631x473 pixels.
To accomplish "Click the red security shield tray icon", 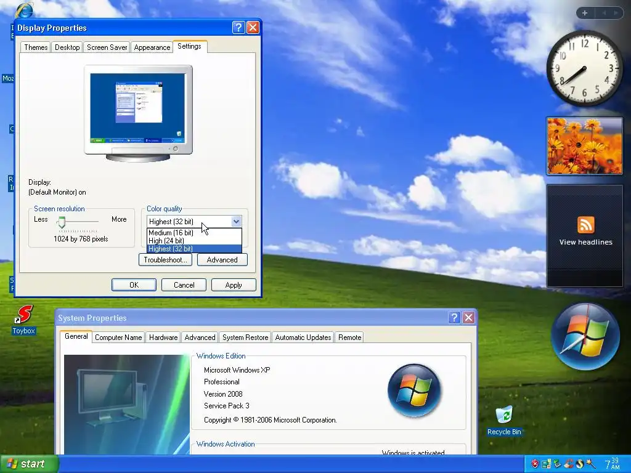I will click(x=534, y=464).
